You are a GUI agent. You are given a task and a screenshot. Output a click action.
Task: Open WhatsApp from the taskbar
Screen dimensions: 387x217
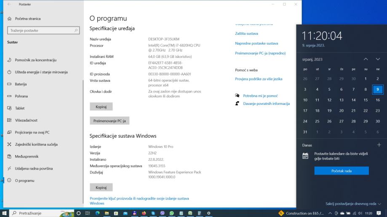171,213
